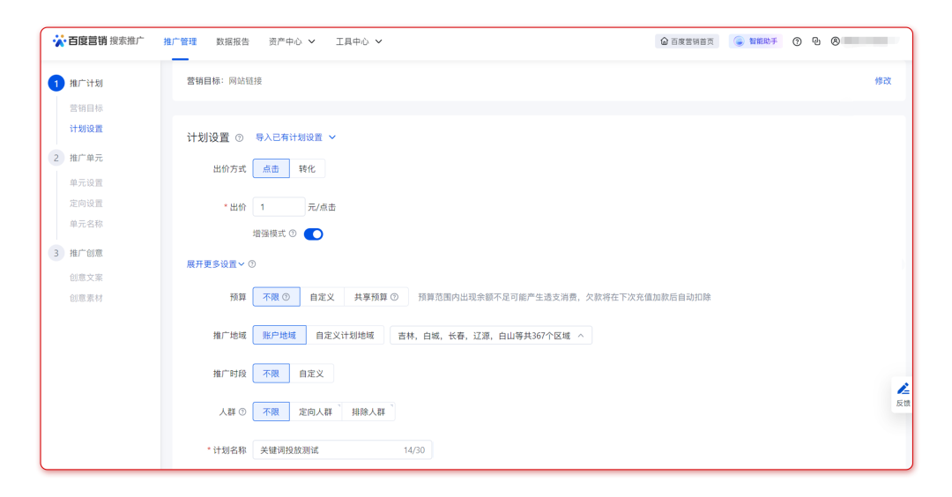Click the 出价 bid amount input field
This screenshot has width=952, height=497.
(279, 208)
